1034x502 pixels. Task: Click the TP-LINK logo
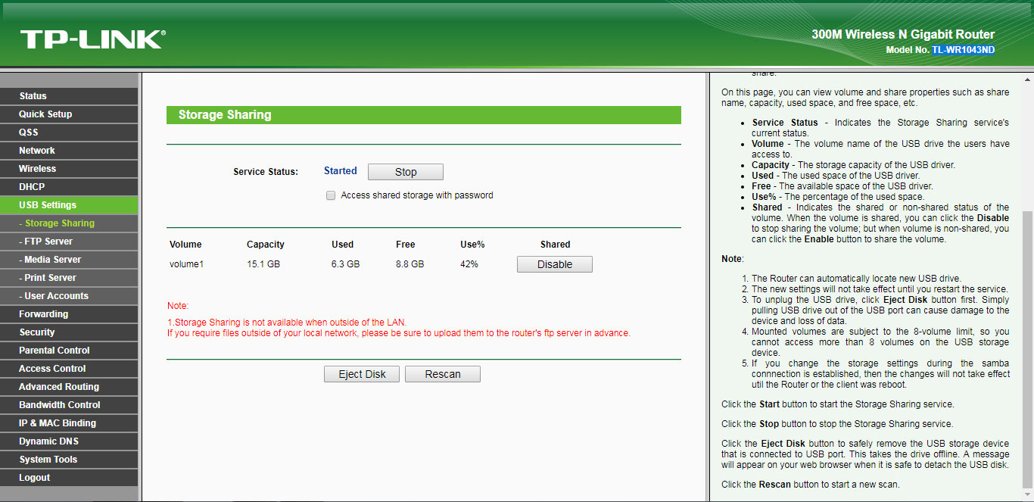pos(92,39)
